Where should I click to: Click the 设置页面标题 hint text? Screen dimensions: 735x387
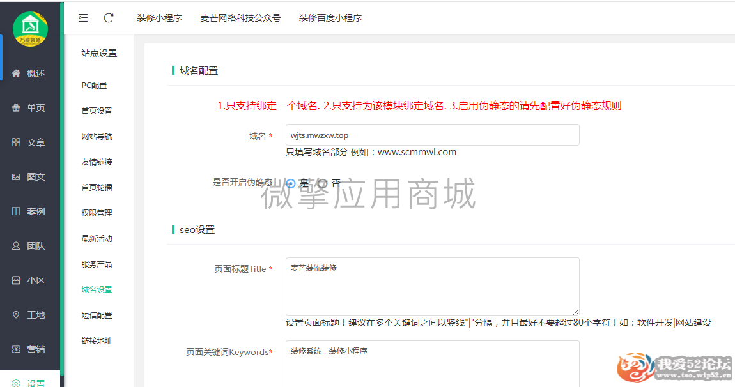click(x=499, y=322)
